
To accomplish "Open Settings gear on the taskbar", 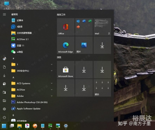I will (x=66, y=126).
